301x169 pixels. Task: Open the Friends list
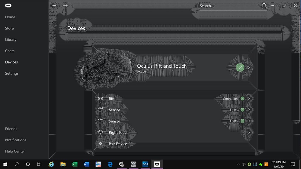tap(11, 129)
